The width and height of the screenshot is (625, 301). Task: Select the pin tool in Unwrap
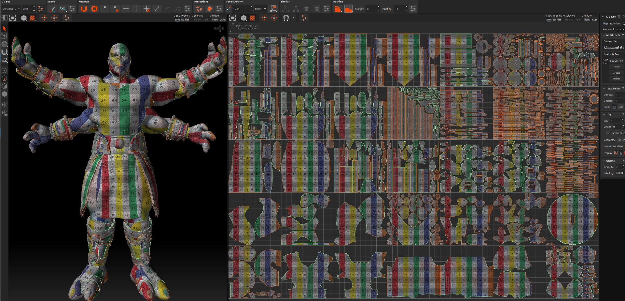coord(105,9)
